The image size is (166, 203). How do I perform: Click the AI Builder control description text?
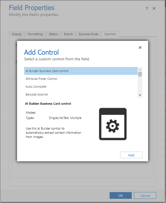coord(53,133)
